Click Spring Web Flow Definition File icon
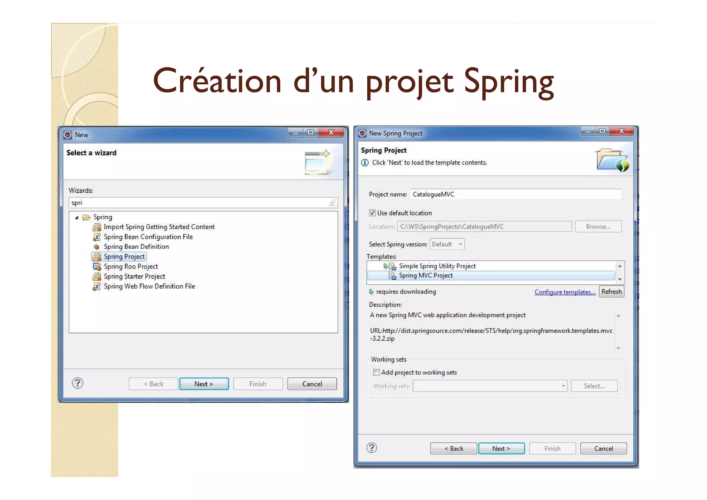 tap(97, 286)
